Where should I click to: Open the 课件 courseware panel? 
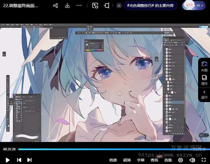tap(204, 80)
